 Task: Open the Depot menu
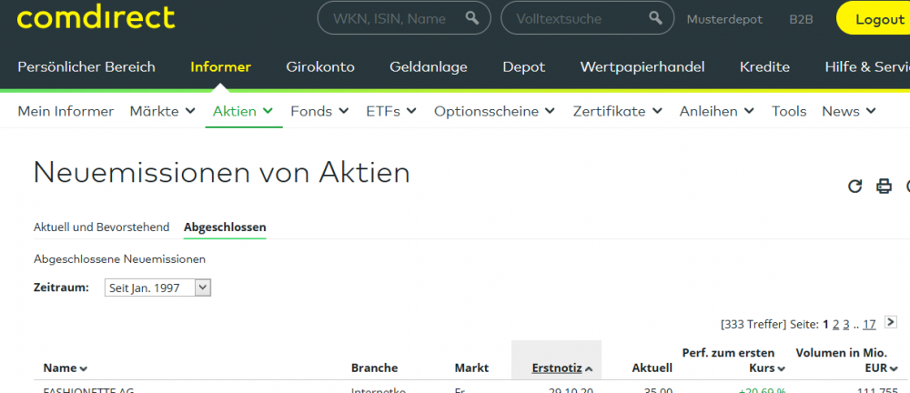(524, 66)
